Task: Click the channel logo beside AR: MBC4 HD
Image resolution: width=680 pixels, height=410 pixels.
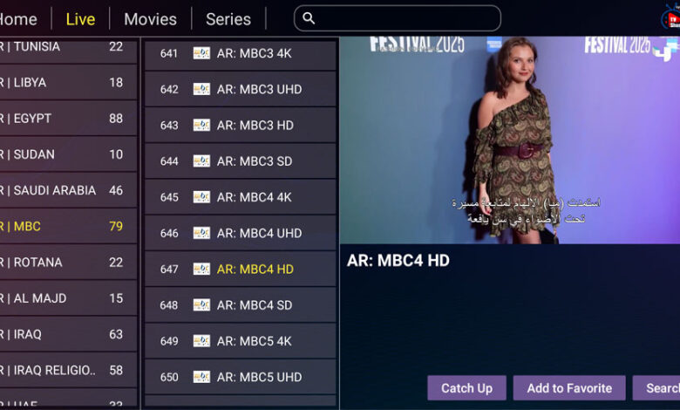Action: tap(201, 269)
